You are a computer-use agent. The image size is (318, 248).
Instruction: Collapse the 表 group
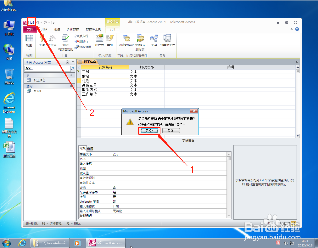tap(71, 75)
